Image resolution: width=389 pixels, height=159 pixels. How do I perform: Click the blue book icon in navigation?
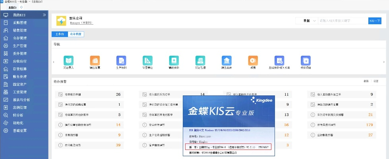point(68,61)
